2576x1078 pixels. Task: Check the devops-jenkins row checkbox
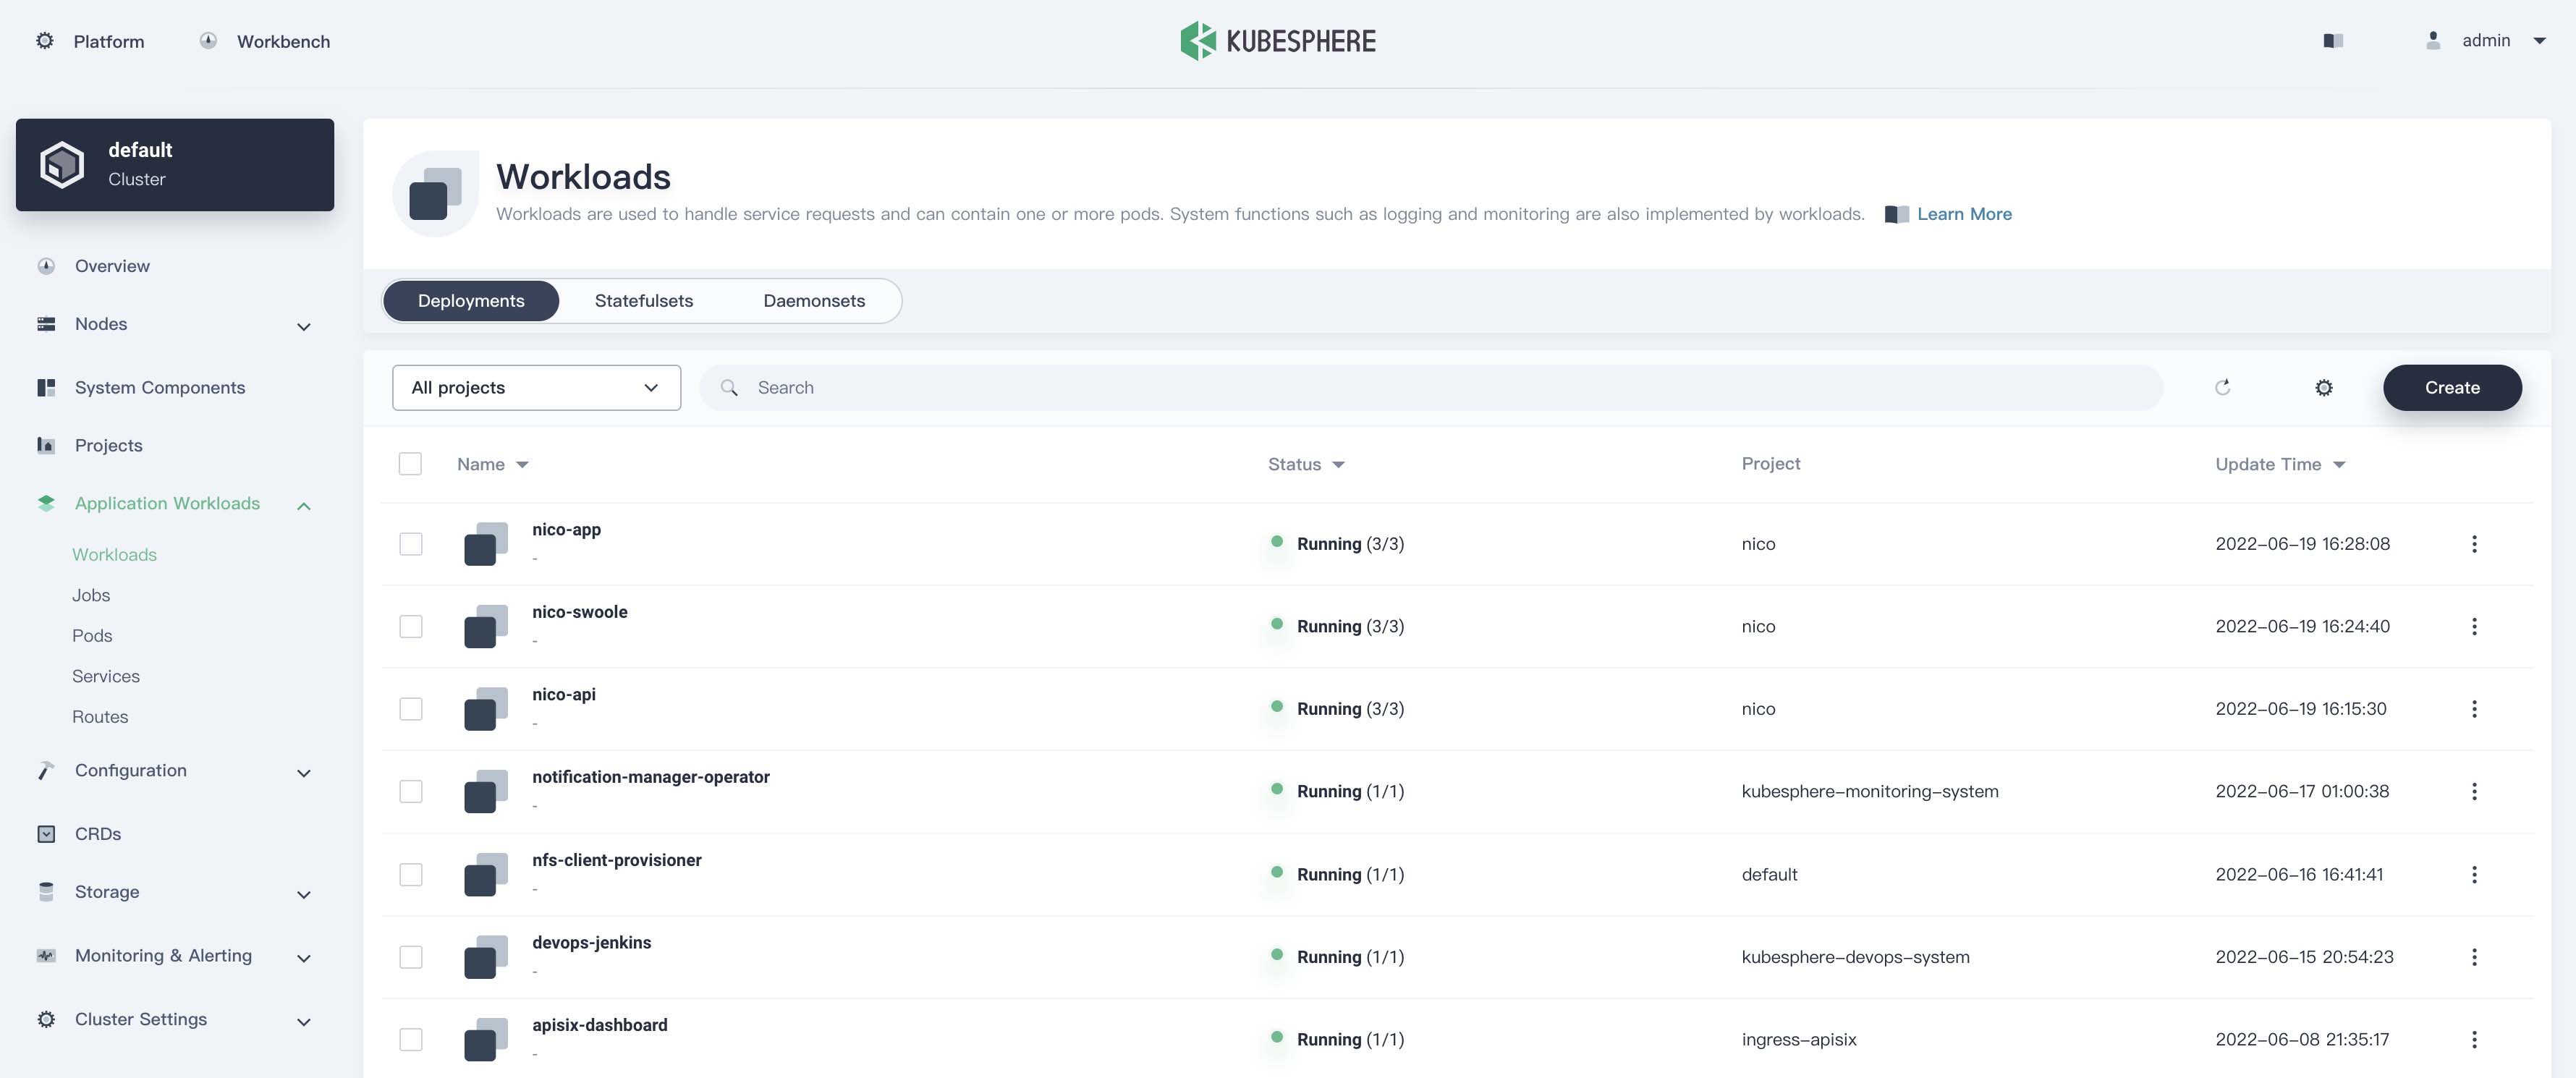tap(410, 957)
